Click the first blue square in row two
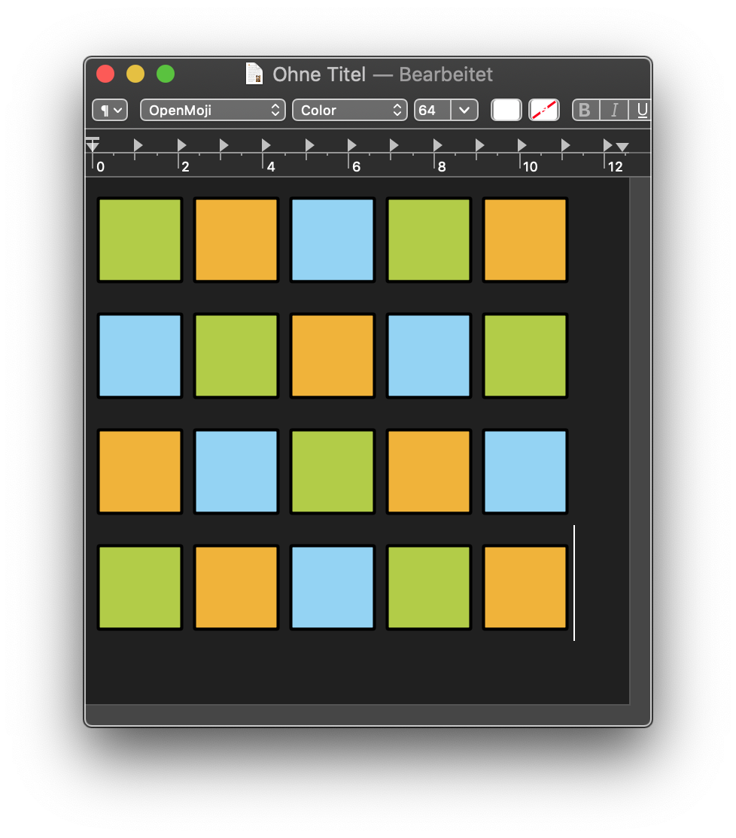 click(x=140, y=355)
